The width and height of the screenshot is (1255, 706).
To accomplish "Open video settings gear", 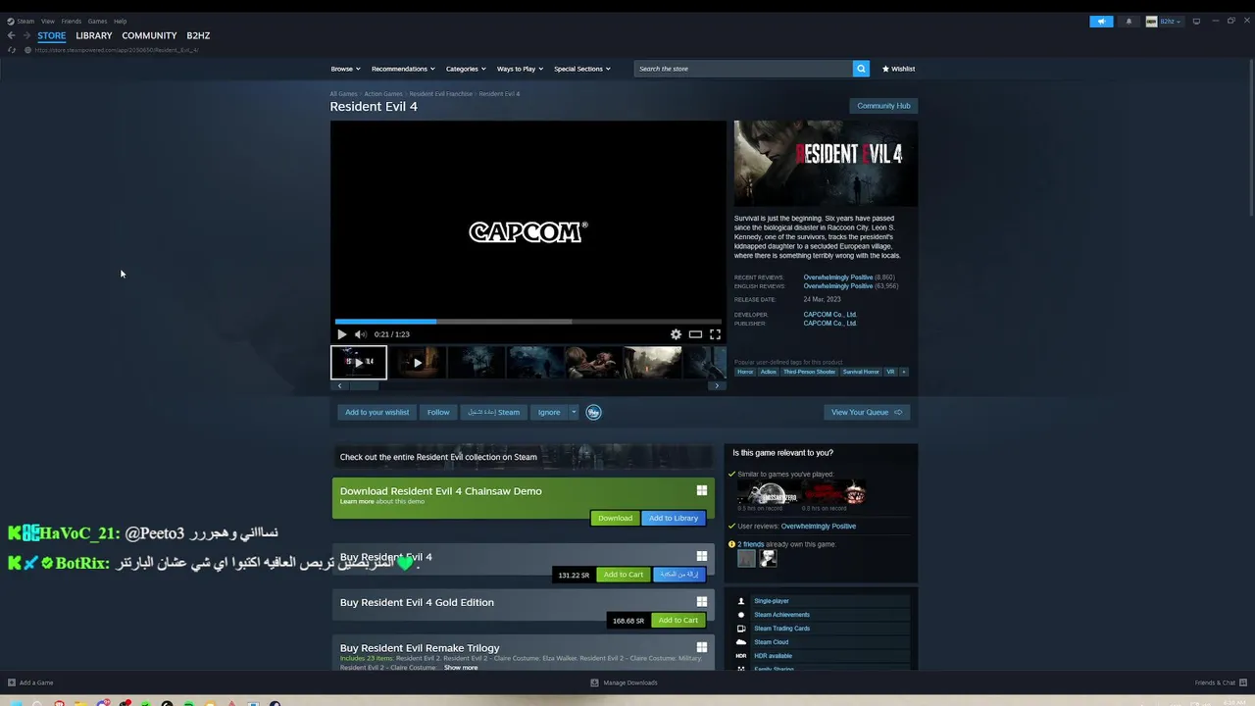I will tap(676, 334).
